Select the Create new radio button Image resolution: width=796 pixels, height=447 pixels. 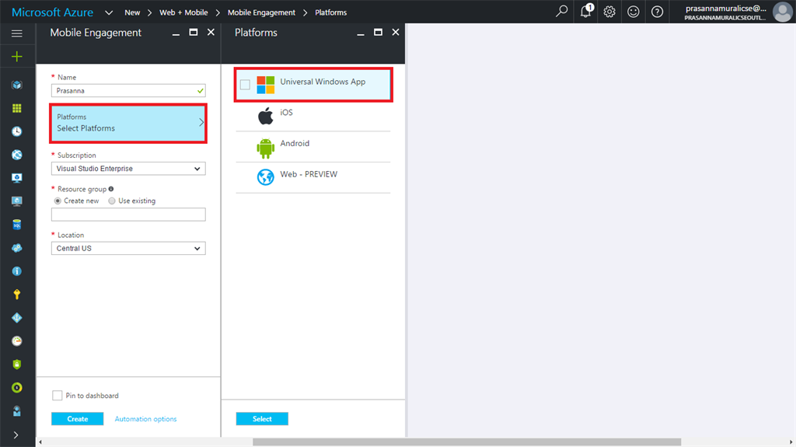pyautogui.click(x=58, y=201)
